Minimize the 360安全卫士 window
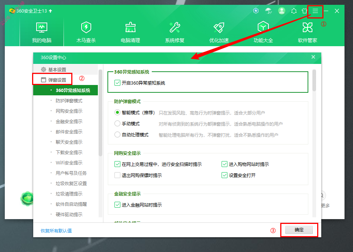Image resolution: width=353 pixels, height=252 pixels. coord(326,11)
